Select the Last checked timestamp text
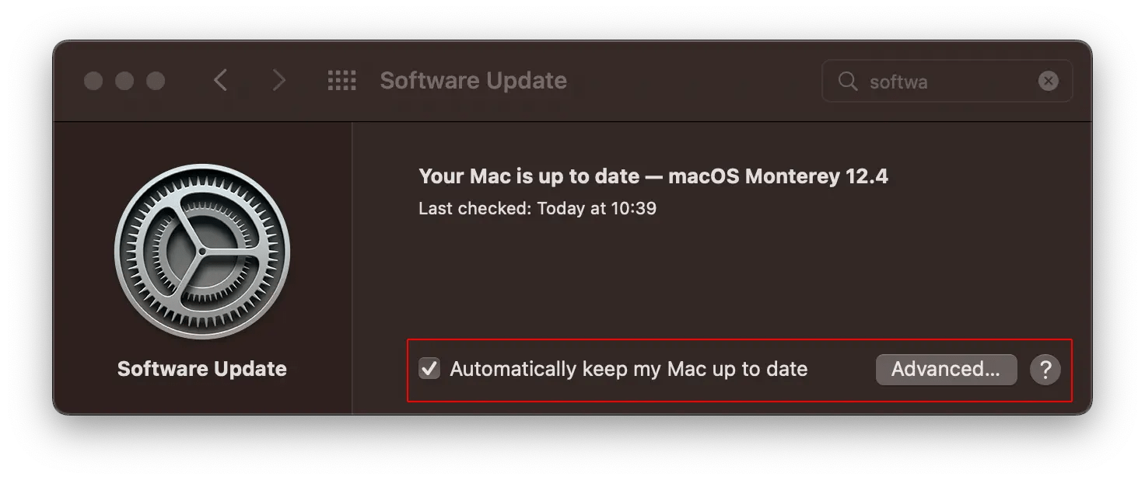The height and width of the screenshot is (480, 1145). point(537,208)
